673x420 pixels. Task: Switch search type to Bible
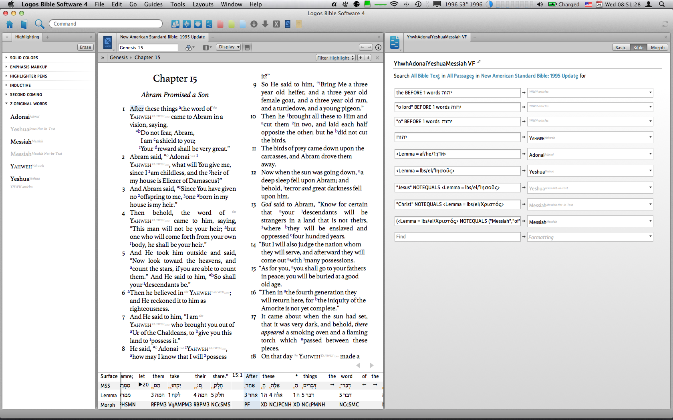tap(638, 48)
